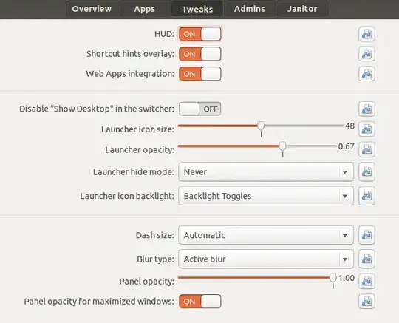Go to the Admins tab
399x323 pixels.
tap(250, 9)
